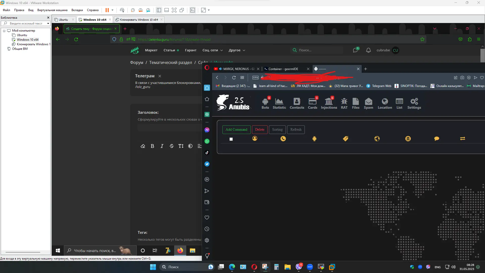Click the Twitter icon in Opera sidebar
This screenshot has height=273, width=485.
click(207, 164)
